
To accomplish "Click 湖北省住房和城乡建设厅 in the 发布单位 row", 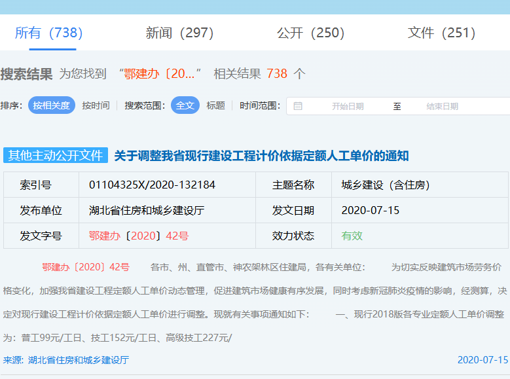I will pyautogui.click(x=147, y=210).
